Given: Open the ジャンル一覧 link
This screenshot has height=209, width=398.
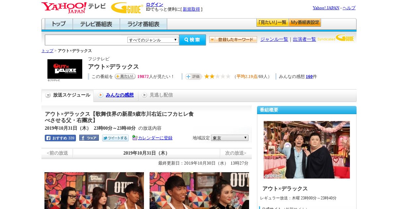Looking at the screenshot, I should point(274,39).
